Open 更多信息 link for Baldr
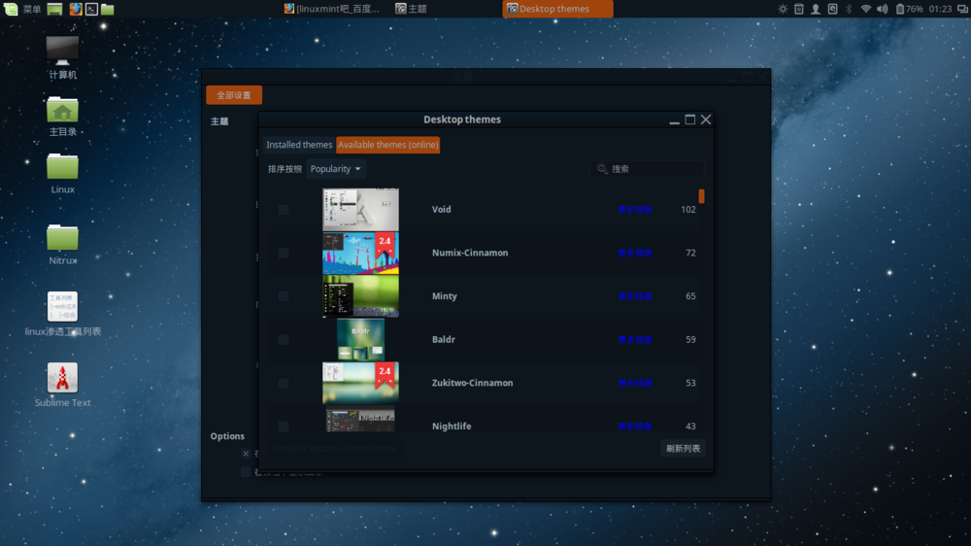This screenshot has height=546, width=971. tap(635, 340)
